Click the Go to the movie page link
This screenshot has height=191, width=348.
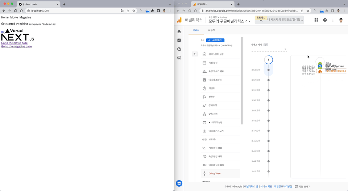click(x=14, y=43)
